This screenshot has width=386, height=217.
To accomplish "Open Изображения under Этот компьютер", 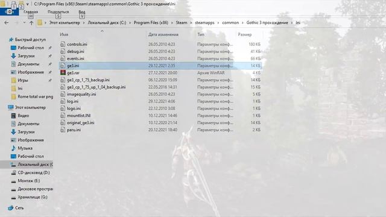I will point(31,140).
